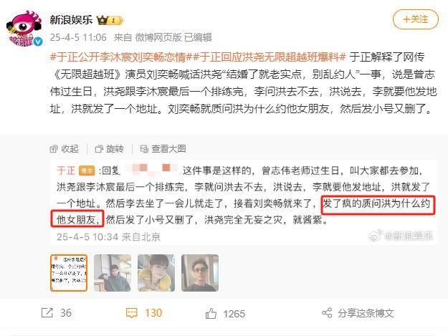Viewport: 448px width, 336px height.
Task: Click the post timestamp 25-4-5 11:06
Action: (78, 37)
